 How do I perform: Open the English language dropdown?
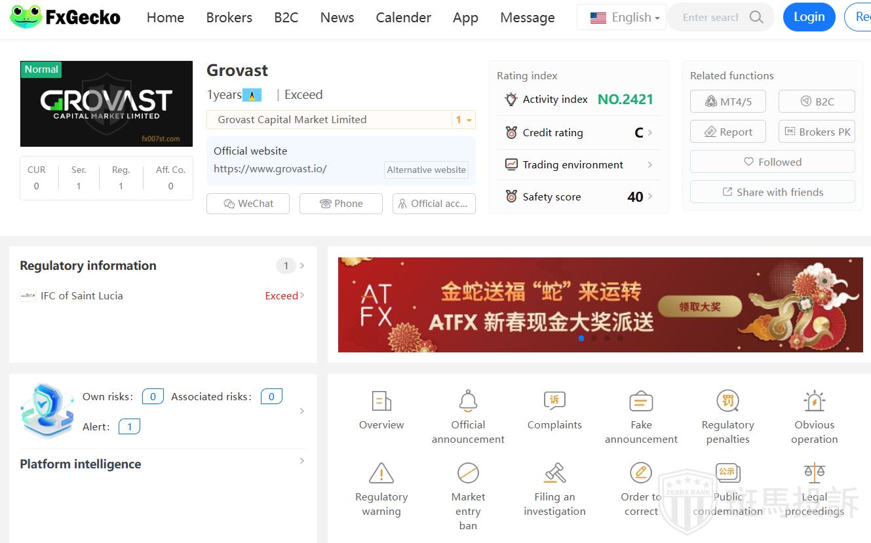click(625, 18)
